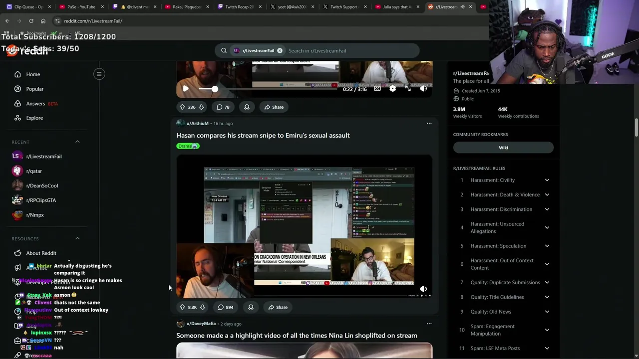The height and width of the screenshot is (359, 639).
Task: Play the Hasan stream snipe video thumbnail
Action: click(304, 227)
